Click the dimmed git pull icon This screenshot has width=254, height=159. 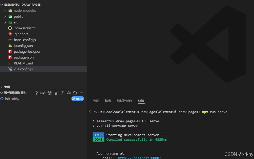pyautogui.click(x=62, y=93)
